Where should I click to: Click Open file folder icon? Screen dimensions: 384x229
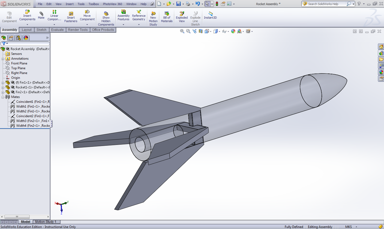[x=169, y=4]
